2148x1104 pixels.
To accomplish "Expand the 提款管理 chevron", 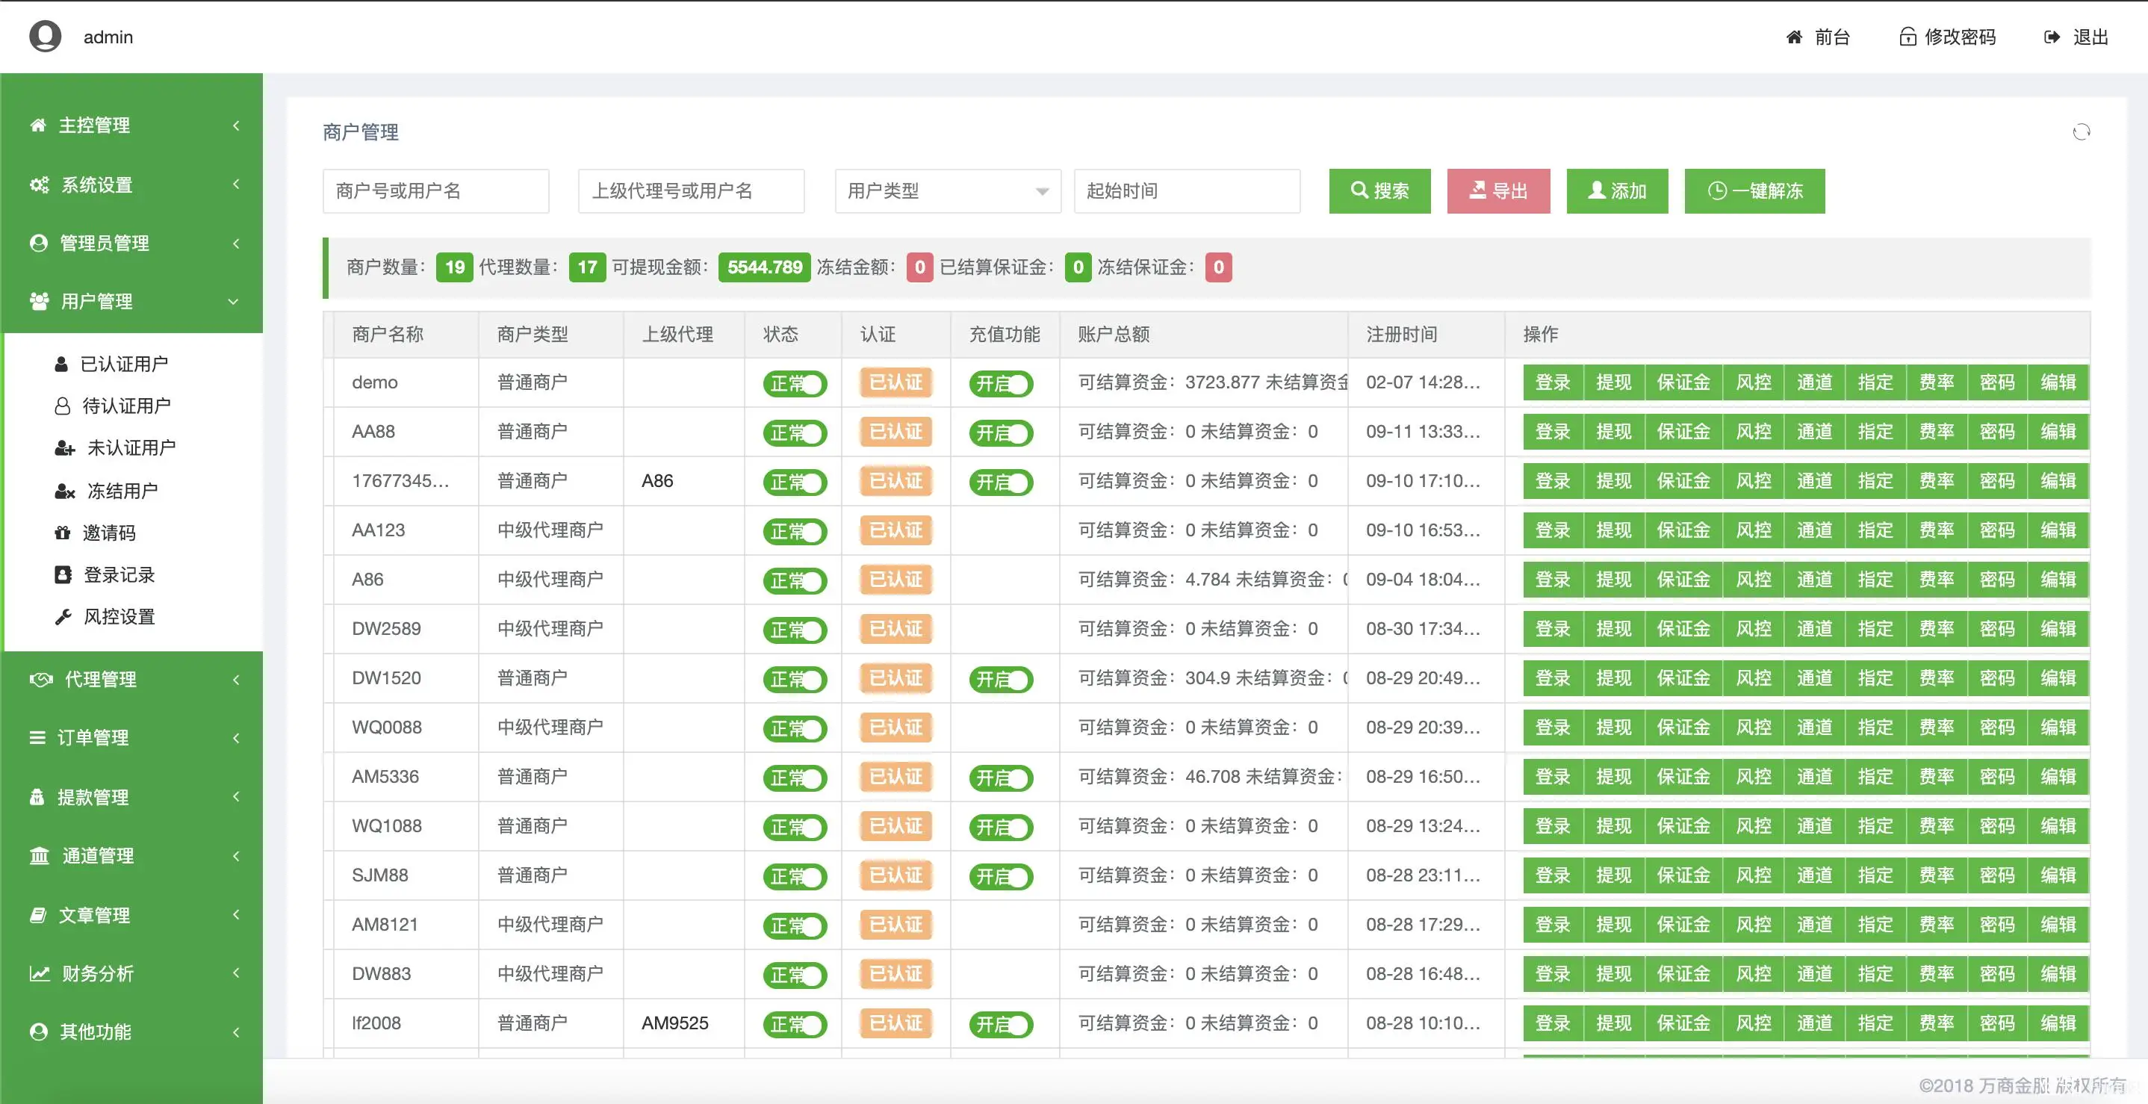I will click(236, 796).
